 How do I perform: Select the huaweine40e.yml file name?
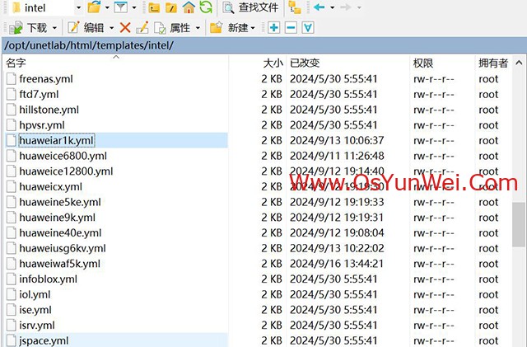tap(60, 233)
